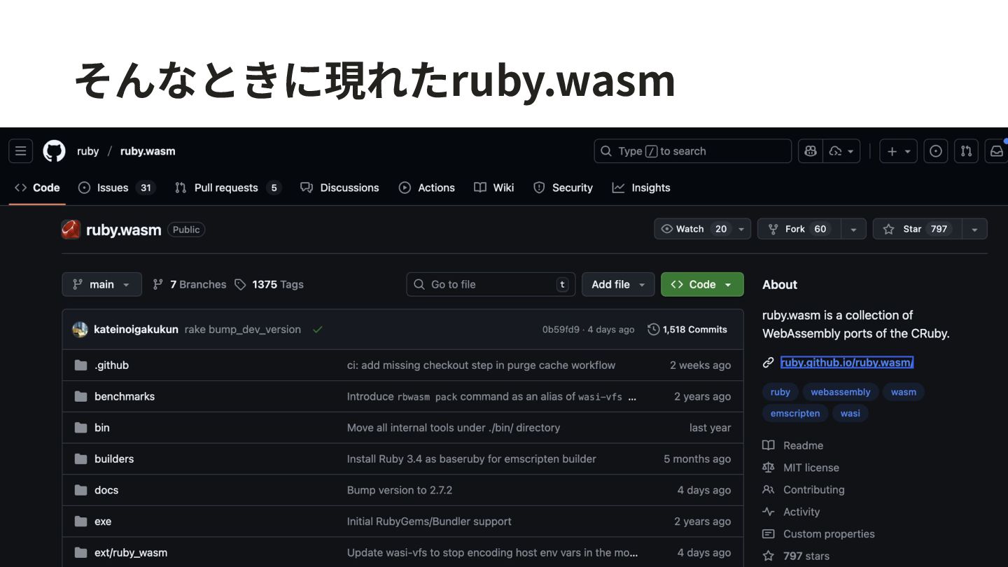Click 'Move all internal tools under ./bin/ directory'
The width and height of the screenshot is (1008, 567).
click(x=454, y=428)
